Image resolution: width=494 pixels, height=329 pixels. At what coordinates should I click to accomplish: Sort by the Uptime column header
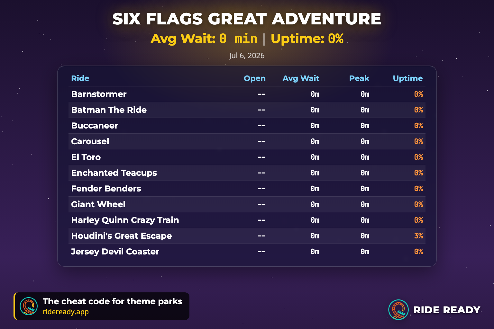tap(408, 78)
